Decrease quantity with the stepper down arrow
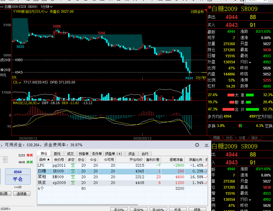Screen dimensions: 273x211 tap(5, 161)
